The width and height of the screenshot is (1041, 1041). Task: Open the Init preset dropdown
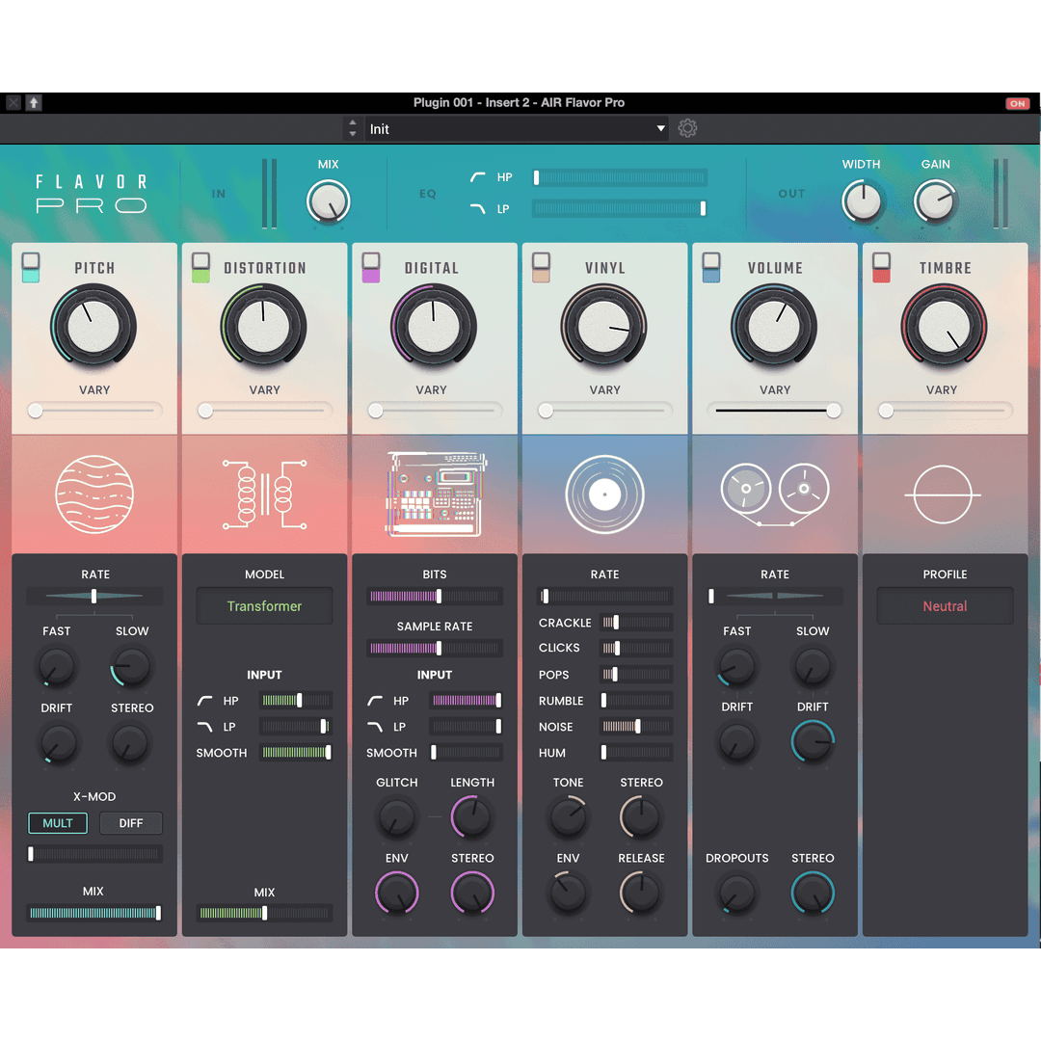coord(516,127)
